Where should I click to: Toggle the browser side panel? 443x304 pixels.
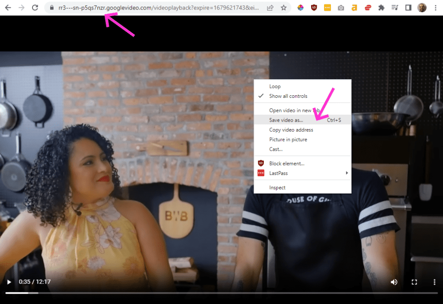pyautogui.click(x=408, y=8)
